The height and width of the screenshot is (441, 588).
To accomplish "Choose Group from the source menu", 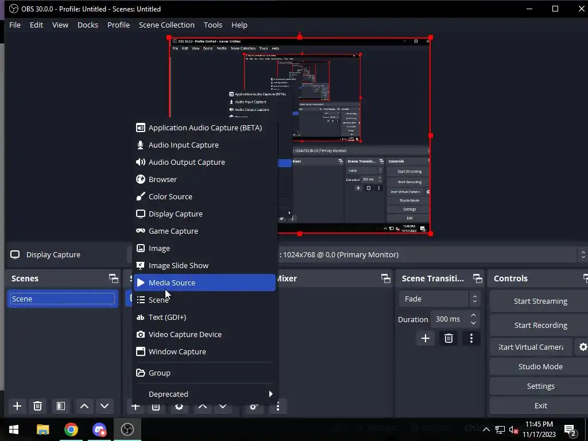I will coord(205,373).
